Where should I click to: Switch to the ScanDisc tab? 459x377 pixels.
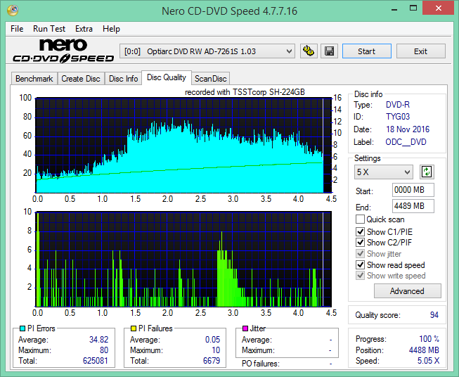pos(210,79)
